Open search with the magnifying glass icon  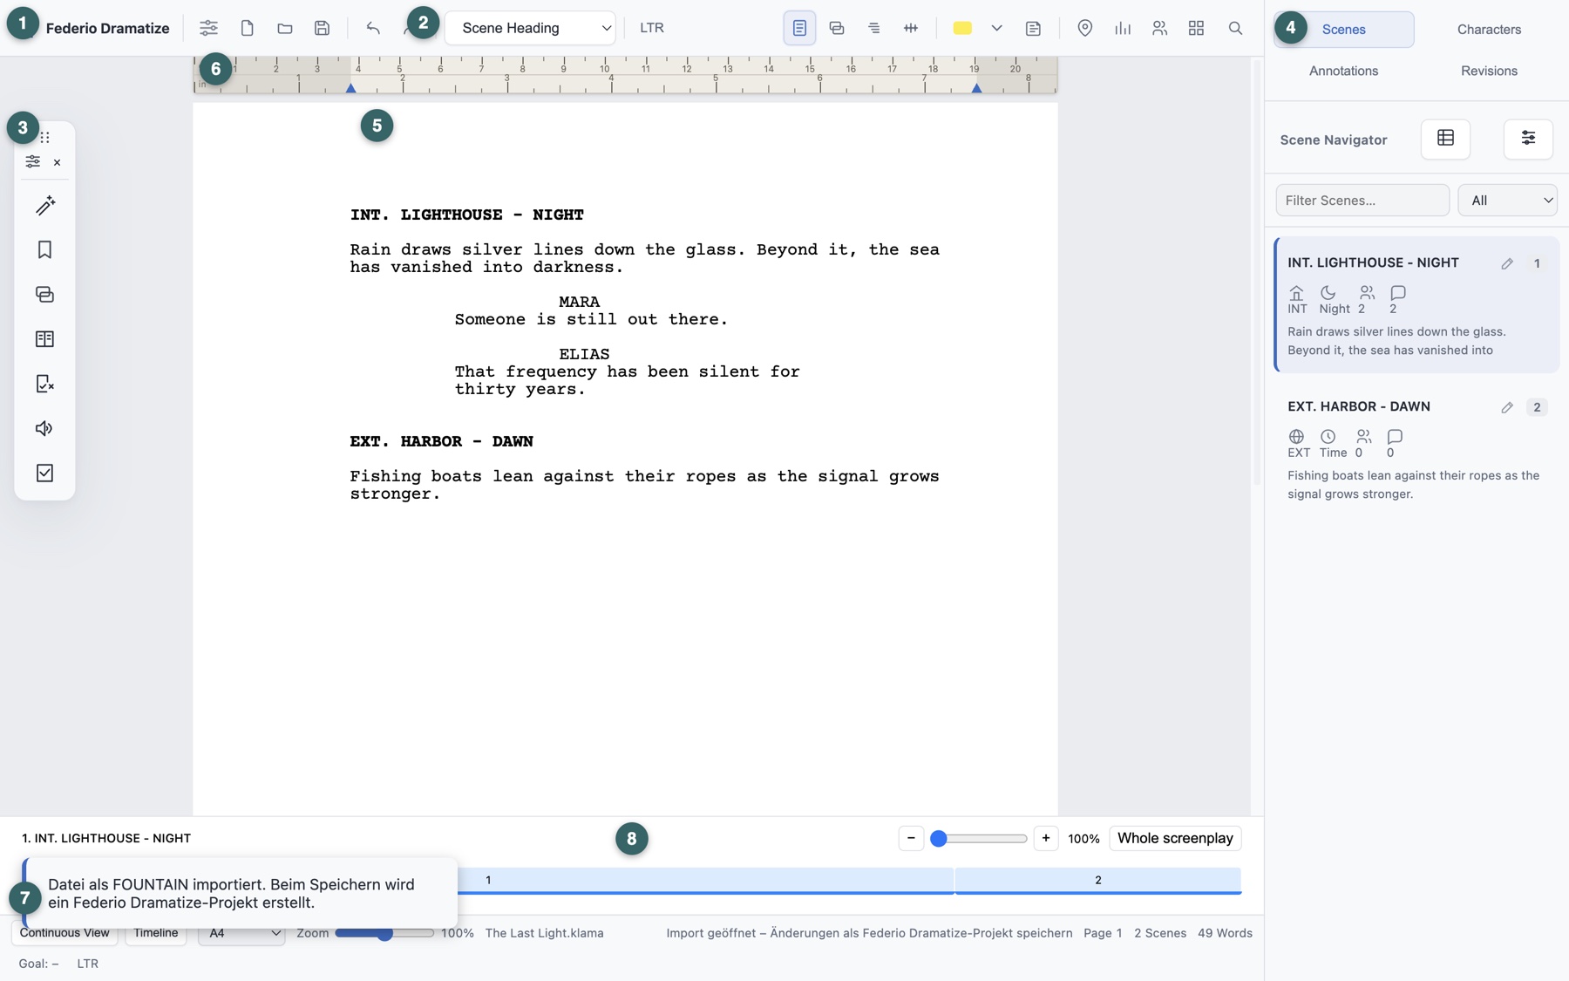(1235, 28)
